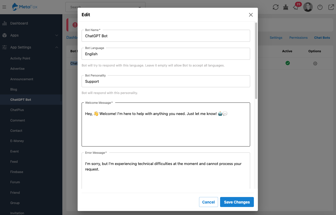Viewport: 336px width, 215px height.
Task: Click the Apps cube icon
Action: pyautogui.click(x=5, y=35)
